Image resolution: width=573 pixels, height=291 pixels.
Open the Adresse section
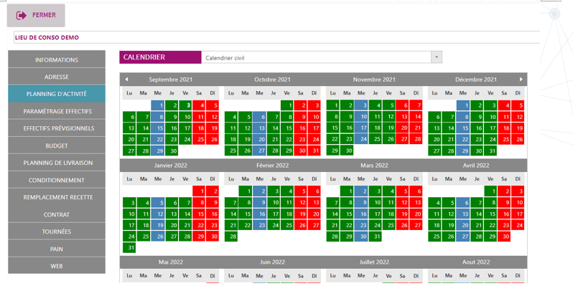pos(57,77)
